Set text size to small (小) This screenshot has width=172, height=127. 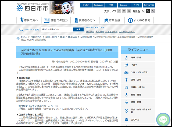coord(119,11)
